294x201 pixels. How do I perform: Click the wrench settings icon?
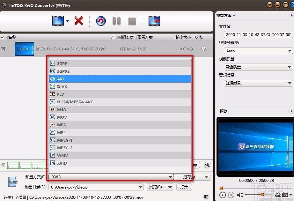tap(207, 165)
